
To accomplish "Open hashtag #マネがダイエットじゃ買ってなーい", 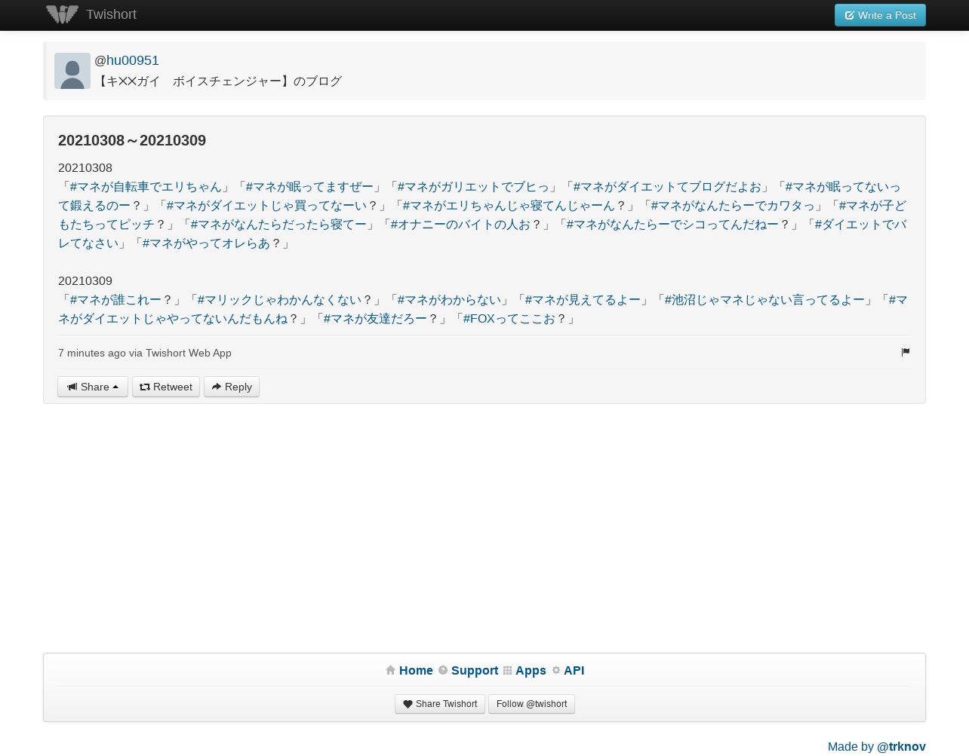I will click(x=266, y=206).
